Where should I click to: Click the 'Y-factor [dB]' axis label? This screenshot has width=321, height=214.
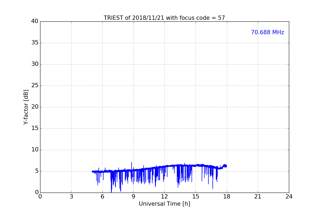pos(26,107)
